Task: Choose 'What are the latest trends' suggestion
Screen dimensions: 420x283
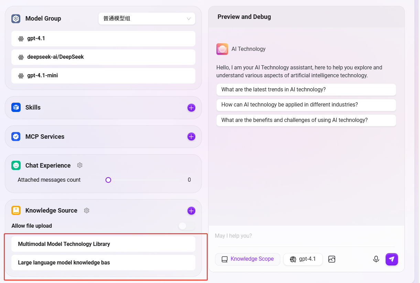Action: click(306, 90)
